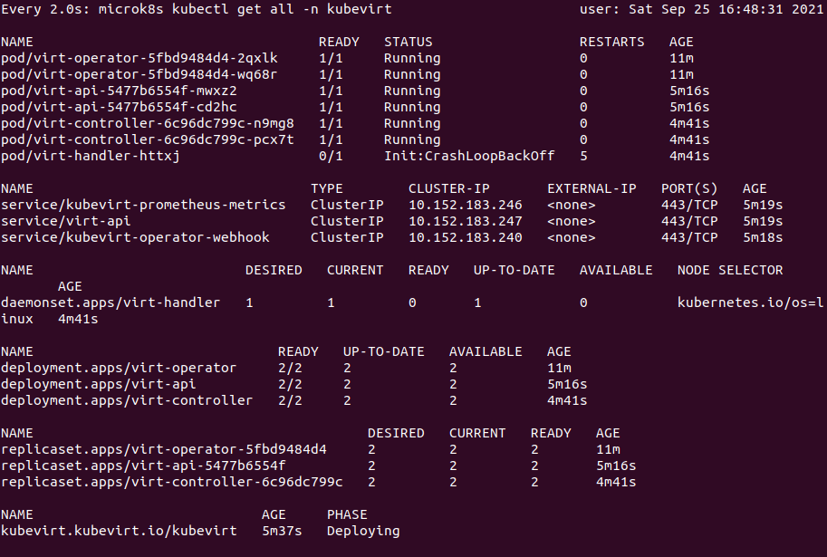Click the CLUSTER-IP column header
The image size is (827, 557).
[x=449, y=188]
